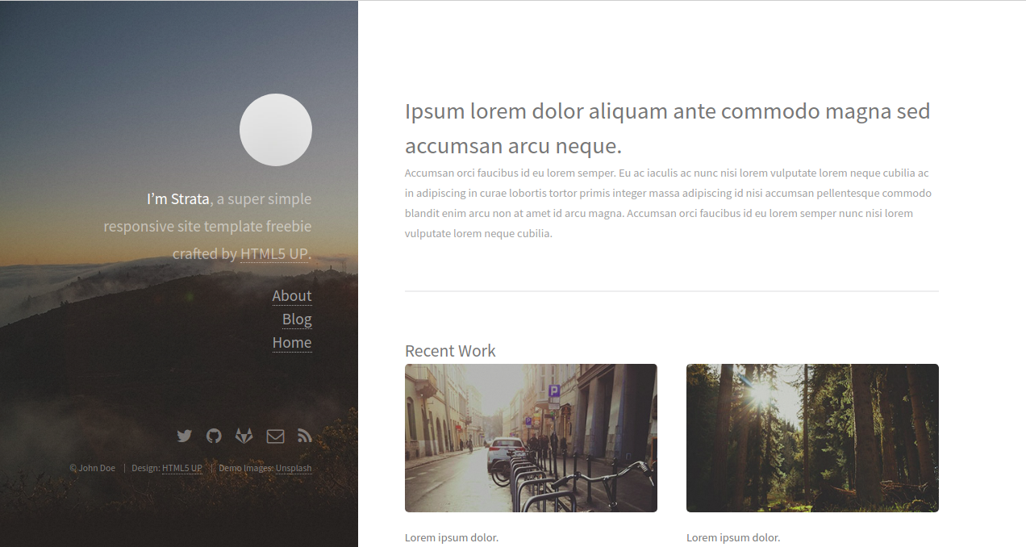Click HTML5 UP design credit in footer
The width and height of the screenshot is (1026, 547).
(x=182, y=468)
